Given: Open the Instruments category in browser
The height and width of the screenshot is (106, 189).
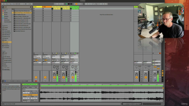Looking at the screenshot, I should tap(7, 31).
